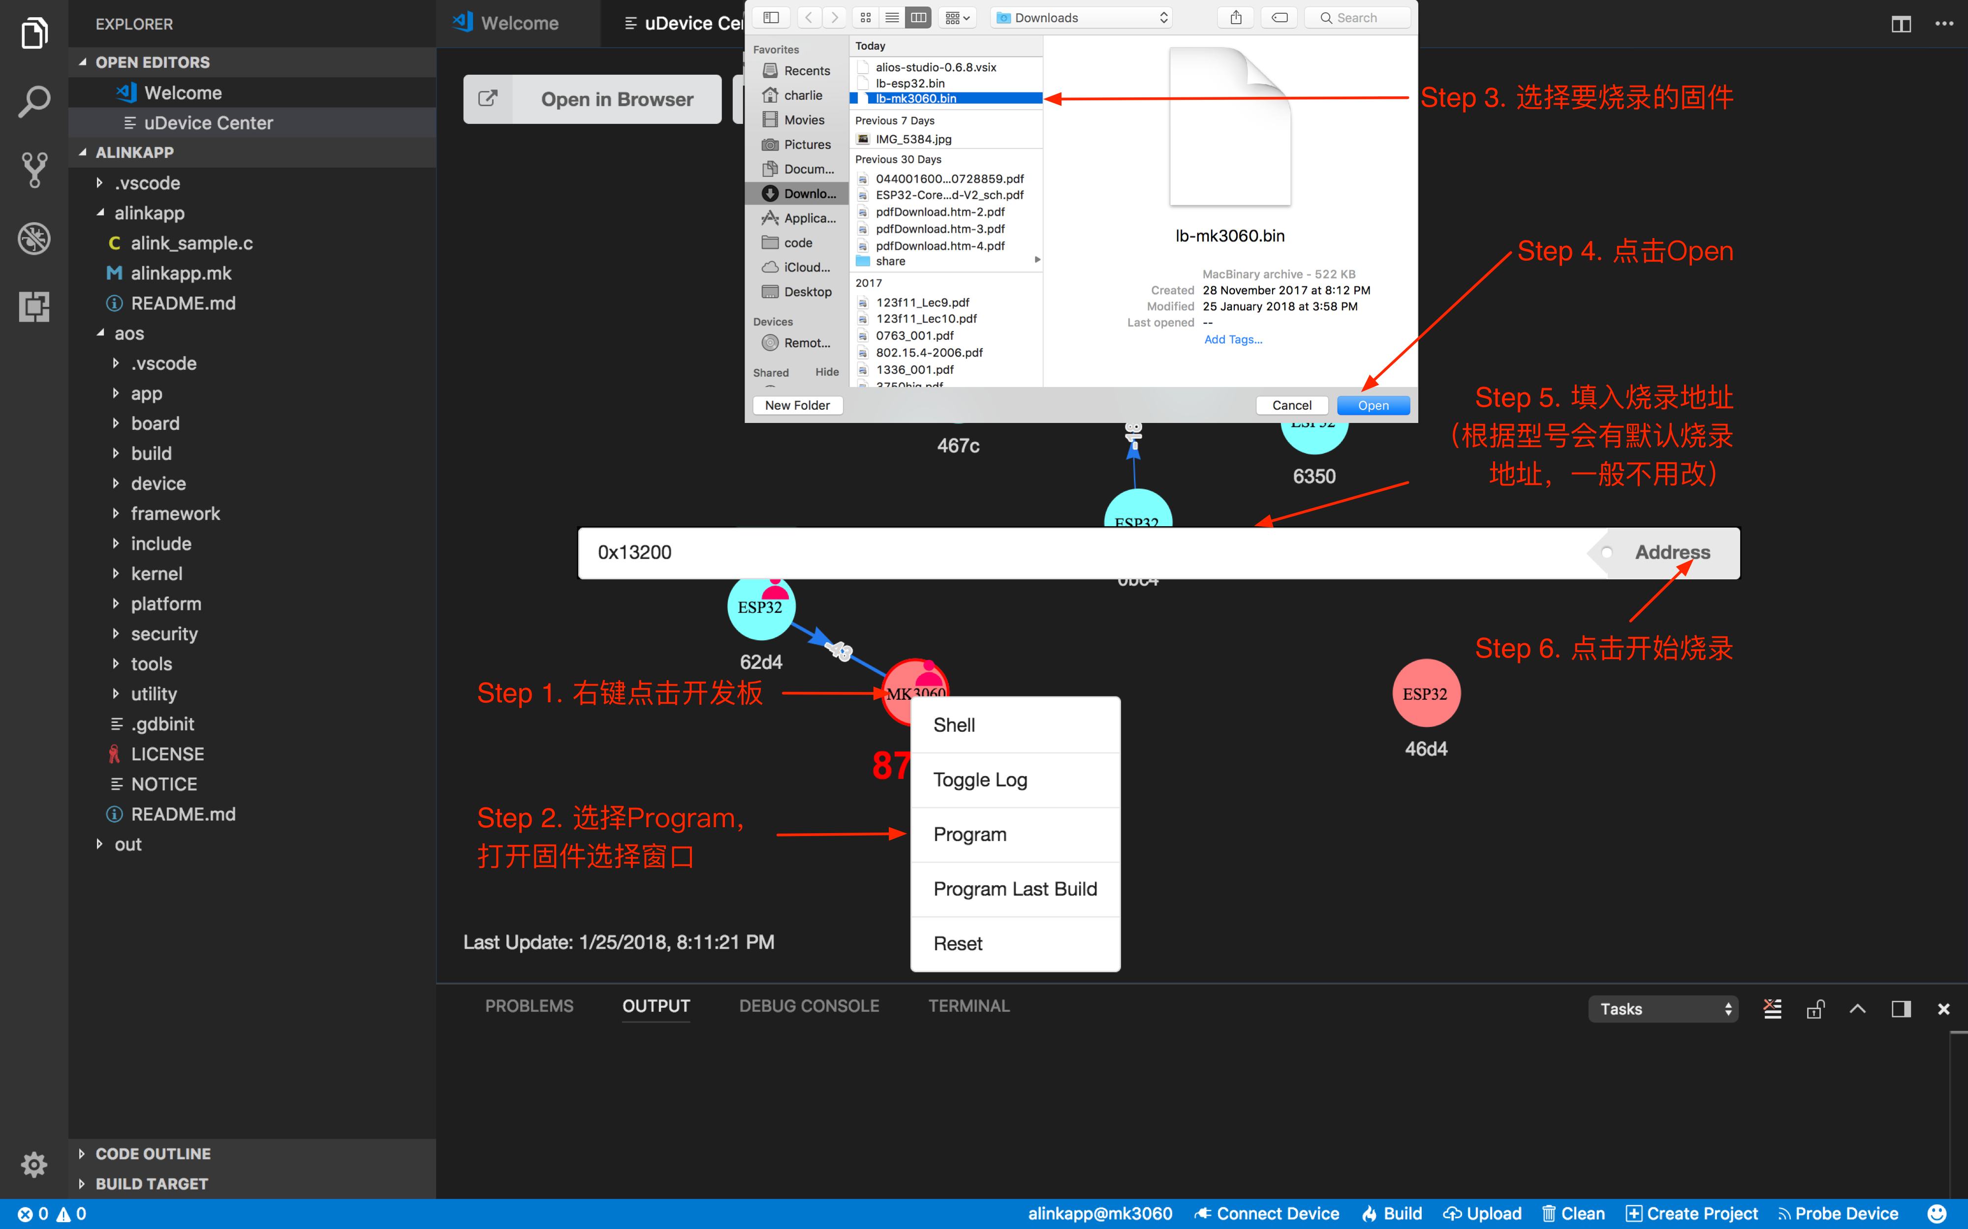Choose Program from the context menu
This screenshot has height=1229, width=1968.
click(x=1015, y=834)
